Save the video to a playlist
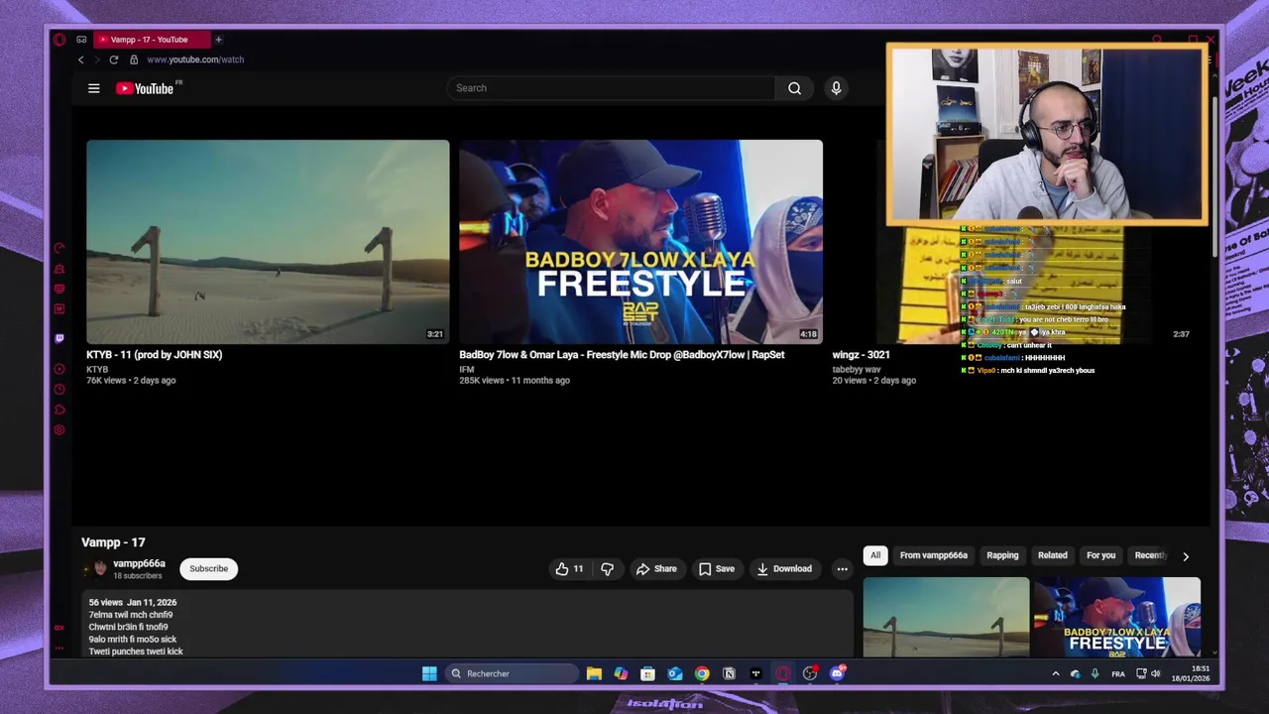This screenshot has width=1269, height=714. pos(717,568)
